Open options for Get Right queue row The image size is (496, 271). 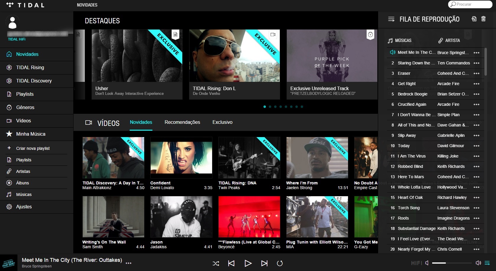click(477, 84)
